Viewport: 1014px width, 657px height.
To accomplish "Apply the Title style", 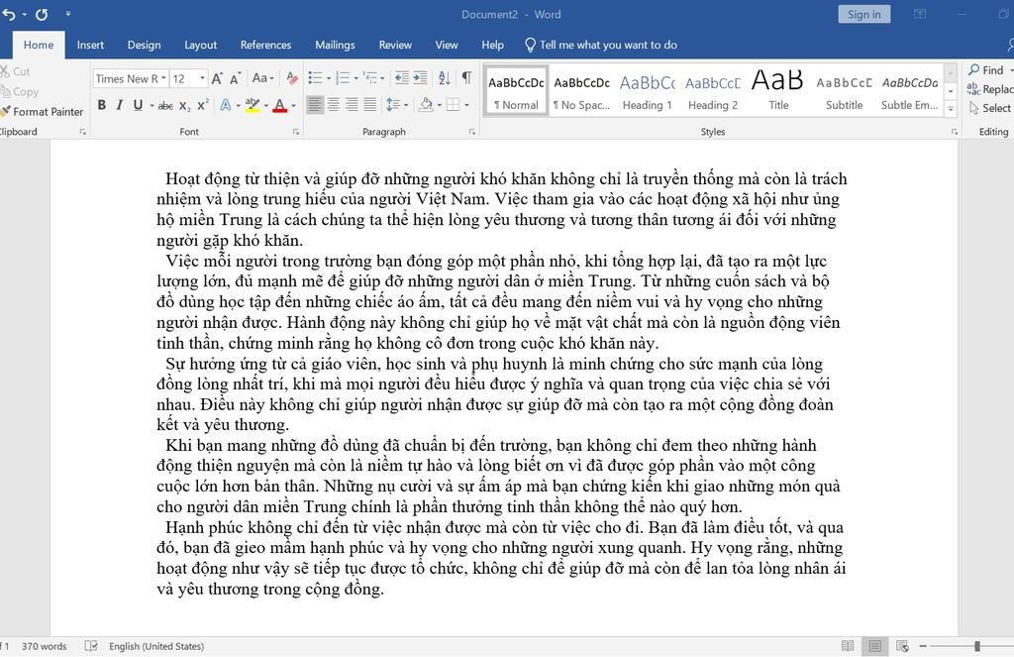I will 778,91.
